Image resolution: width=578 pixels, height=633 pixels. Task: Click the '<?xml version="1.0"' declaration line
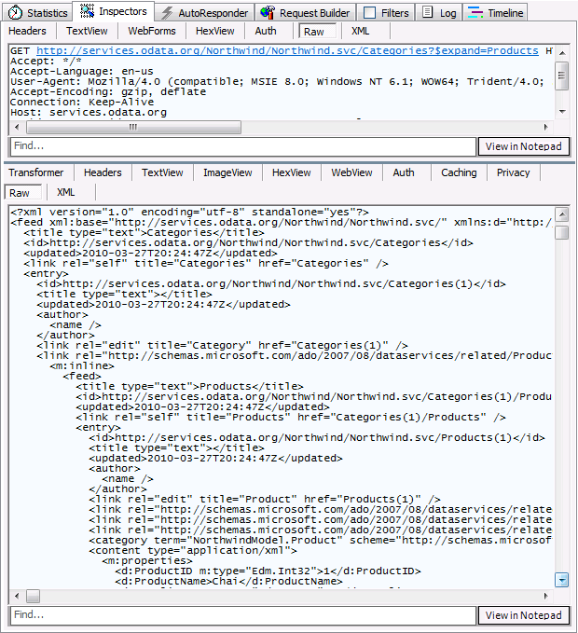189,213
